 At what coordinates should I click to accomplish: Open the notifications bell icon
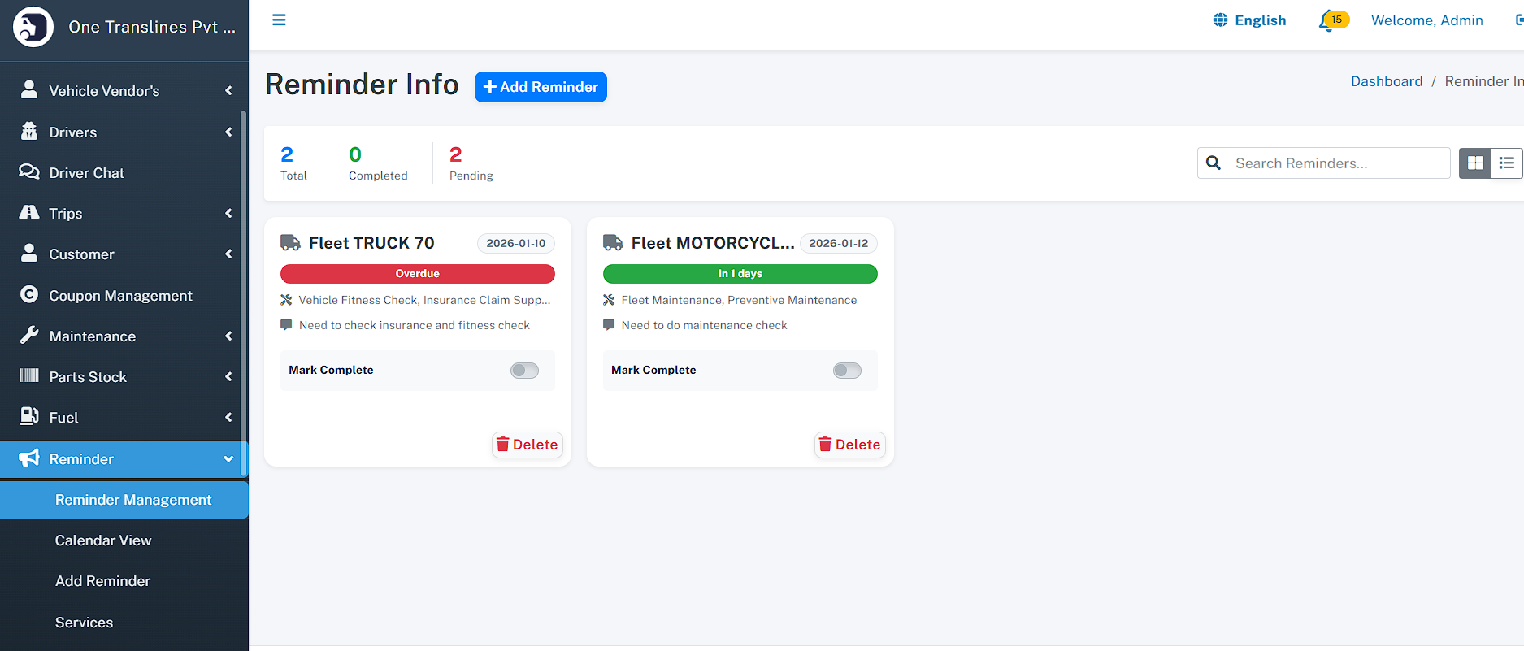(1327, 20)
